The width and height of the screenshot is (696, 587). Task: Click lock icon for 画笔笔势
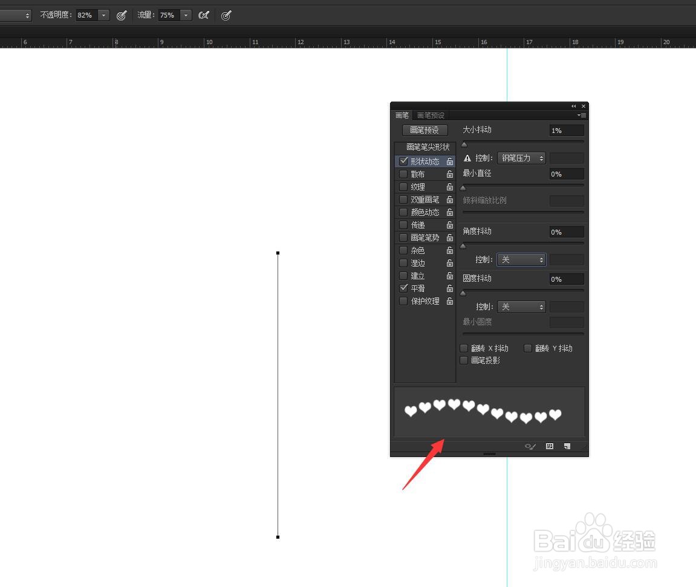(450, 238)
